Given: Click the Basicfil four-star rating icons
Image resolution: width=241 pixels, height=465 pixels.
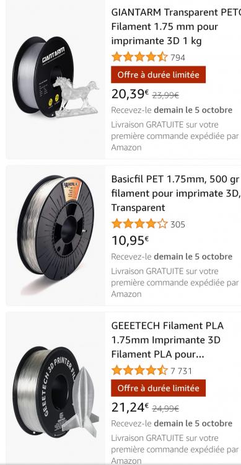Looking at the screenshot, I should [139, 224].
